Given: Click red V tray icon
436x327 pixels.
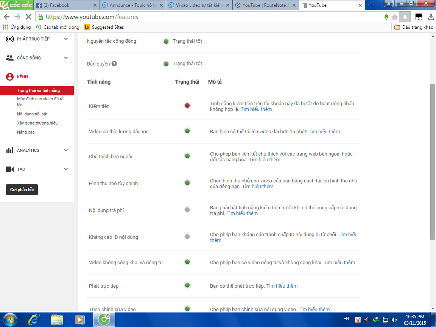Looking at the screenshot, I should 358,319.
